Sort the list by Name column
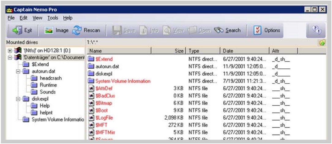332x144 pixels. coord(119,51)
